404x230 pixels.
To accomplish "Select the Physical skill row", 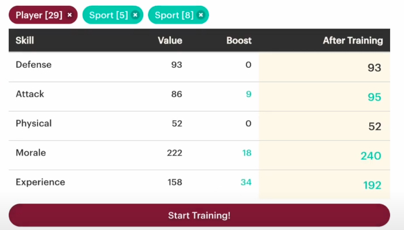I will click(x=199, y=126).
